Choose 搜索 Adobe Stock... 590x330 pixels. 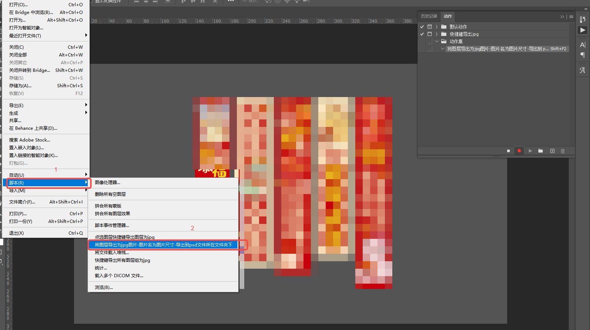pos(46,140)
